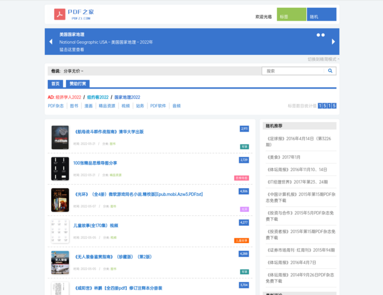The image size is (383, 295).
Task: Click the 搜索 text input field
Action: 292,71
